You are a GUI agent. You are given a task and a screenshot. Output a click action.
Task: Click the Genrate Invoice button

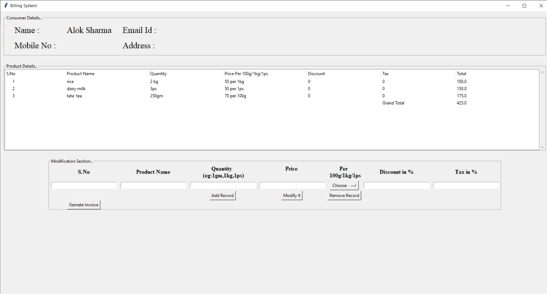point(83,204)
